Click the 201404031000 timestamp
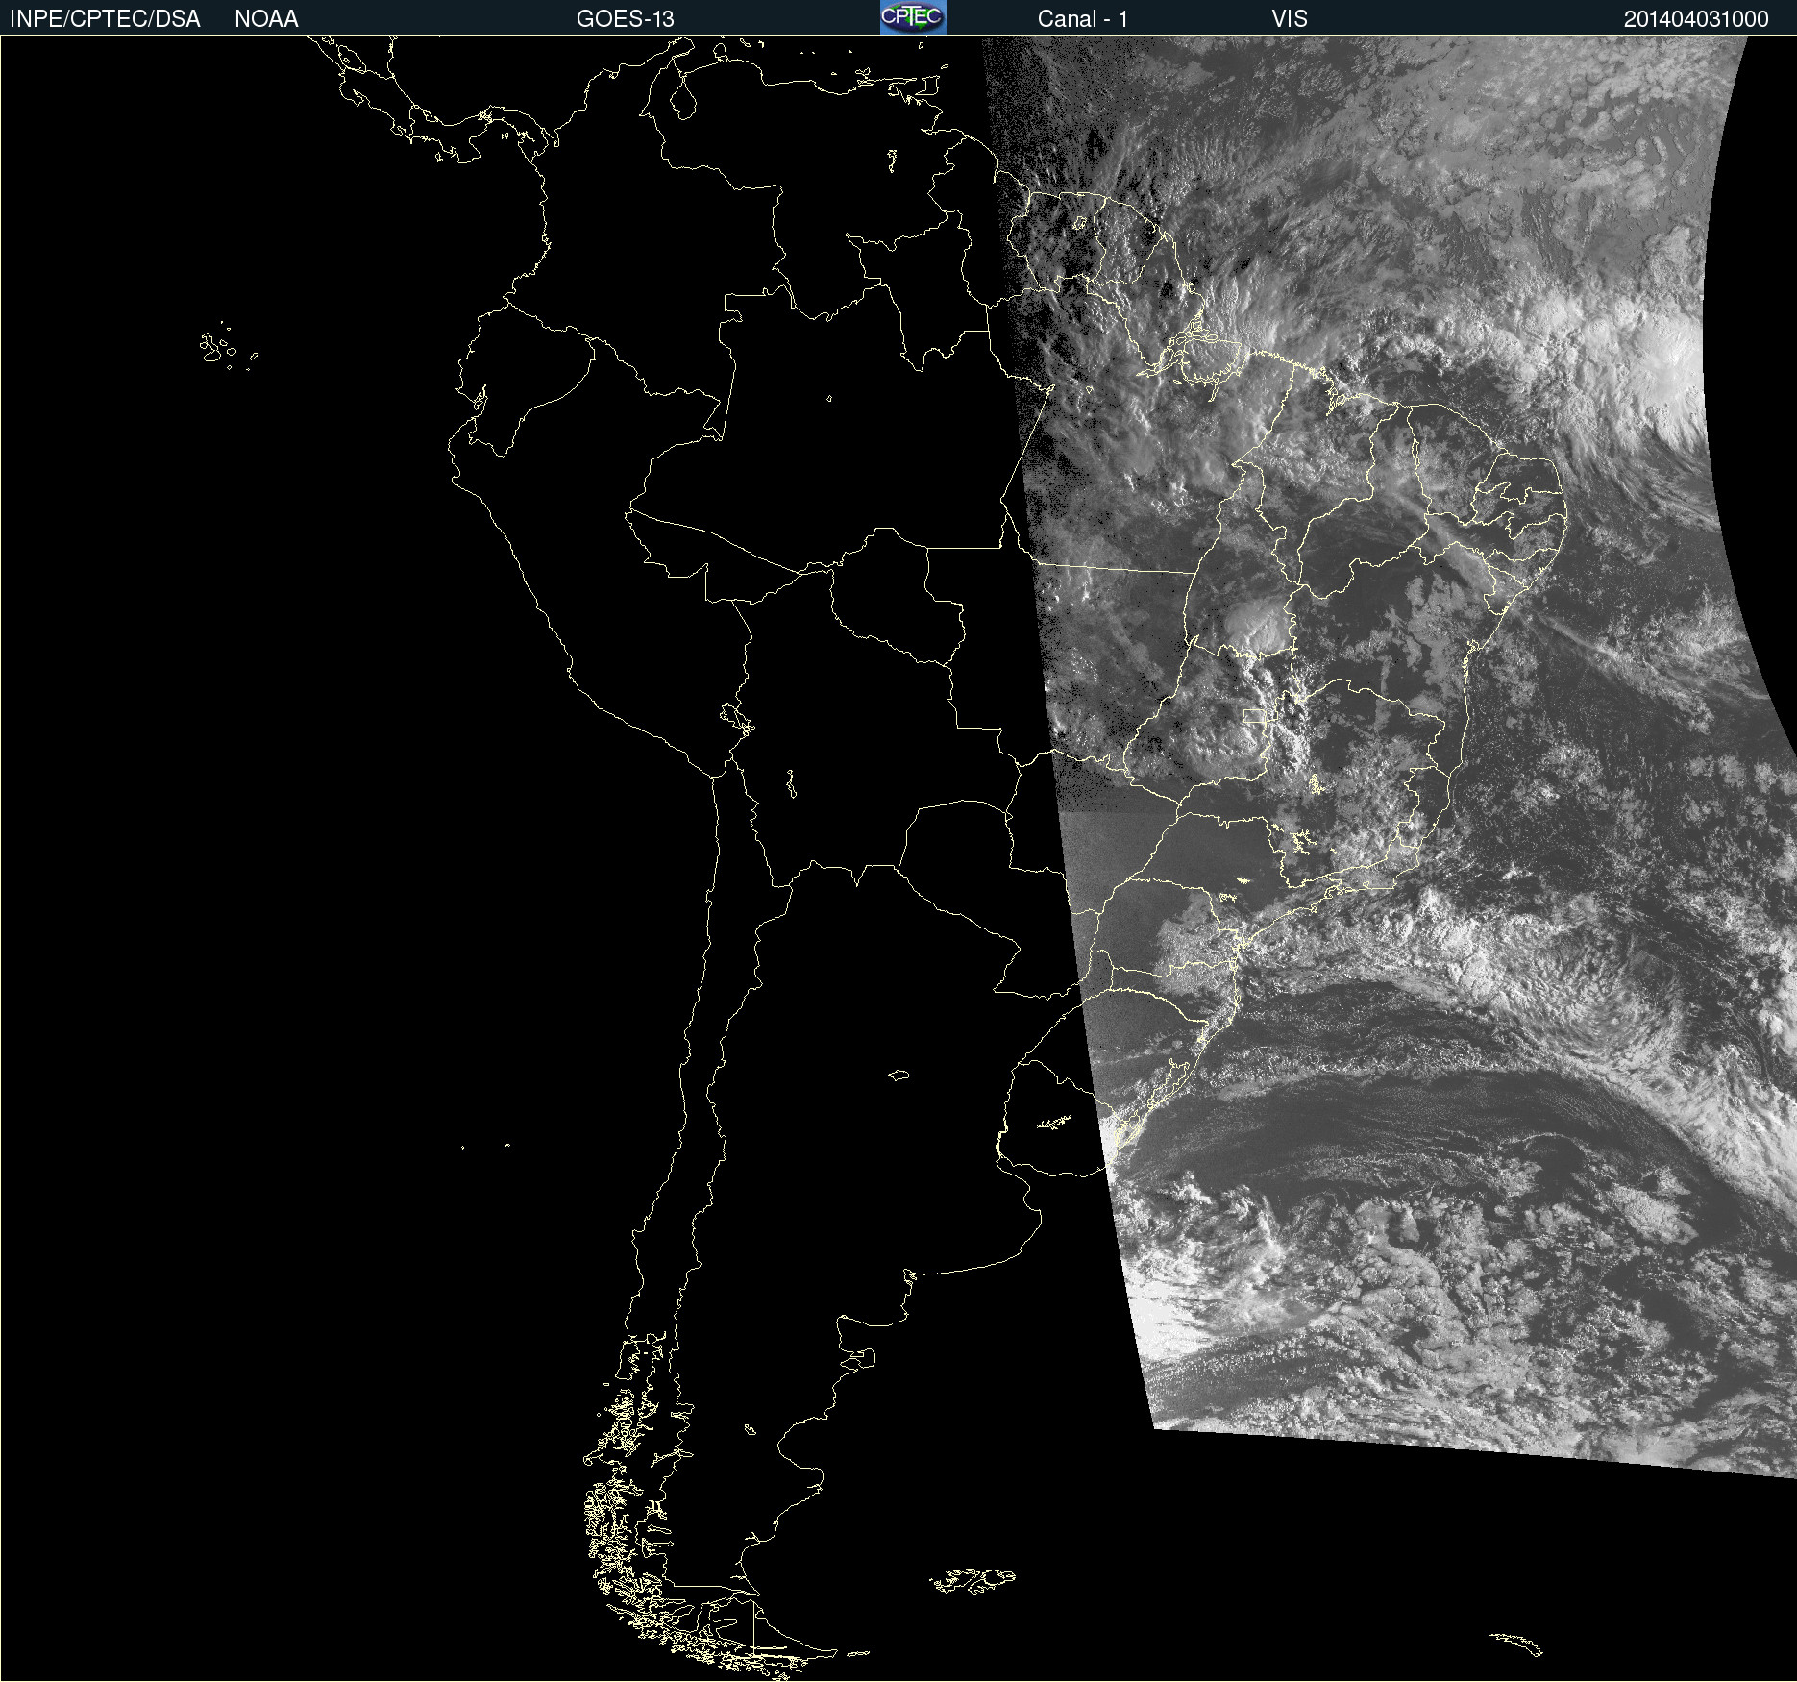This screenshot has width=1797, height=1682. coord(1695,19)
